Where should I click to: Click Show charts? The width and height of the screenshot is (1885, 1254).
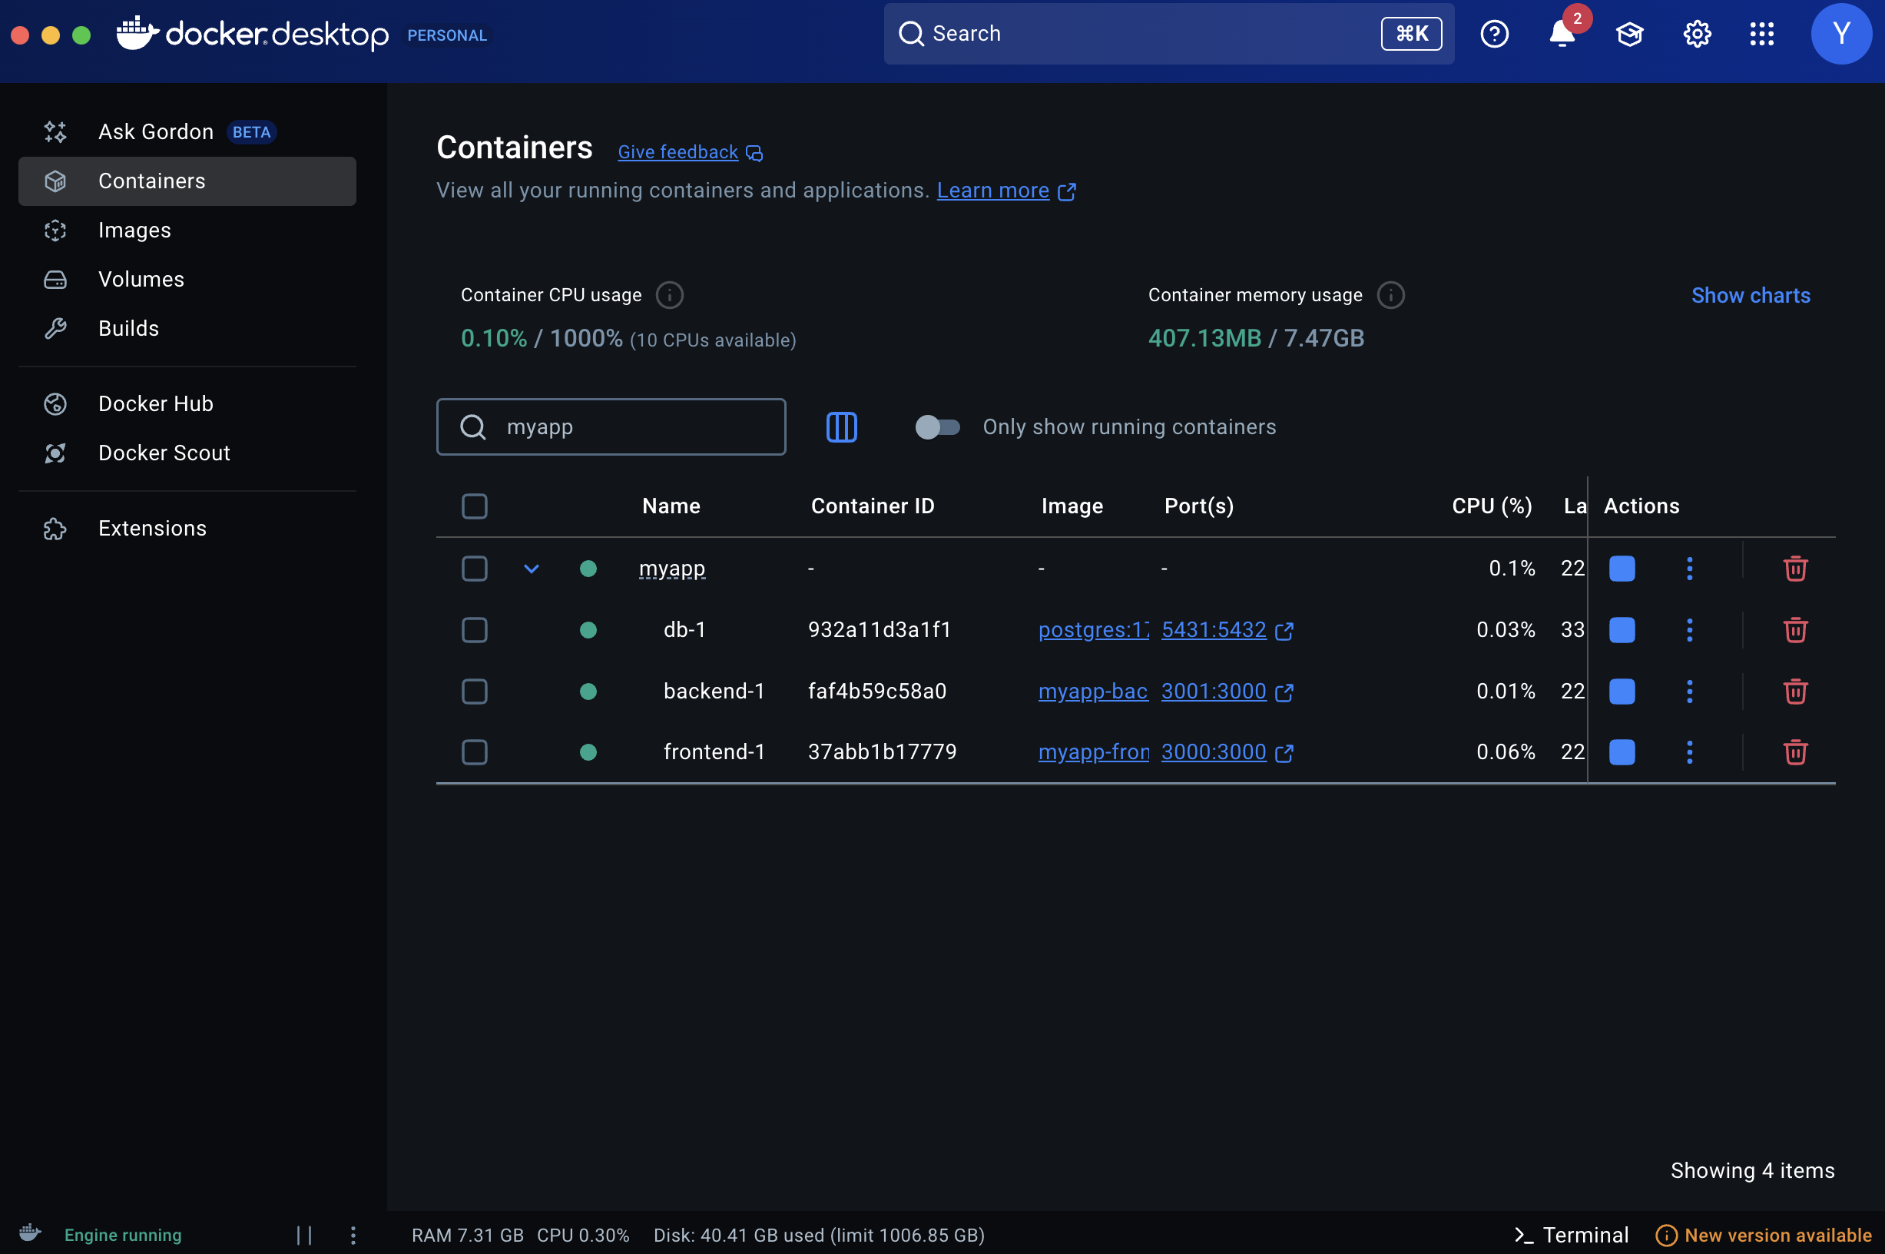click(x=1750, y=295)
